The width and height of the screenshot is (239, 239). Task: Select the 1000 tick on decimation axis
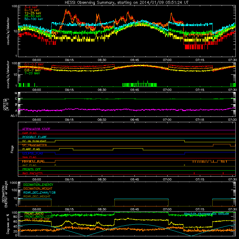tap(13, 183)
